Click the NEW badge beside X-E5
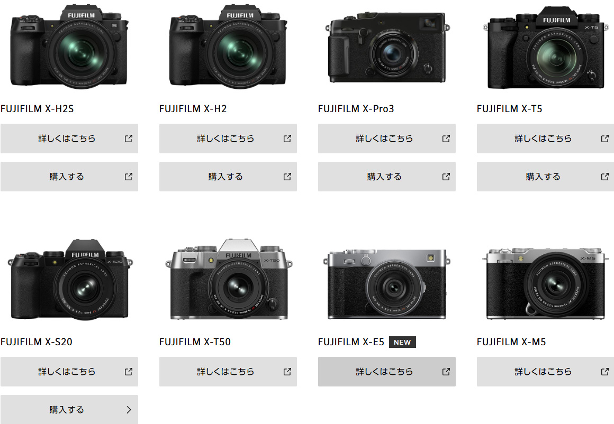 point(402,342)
